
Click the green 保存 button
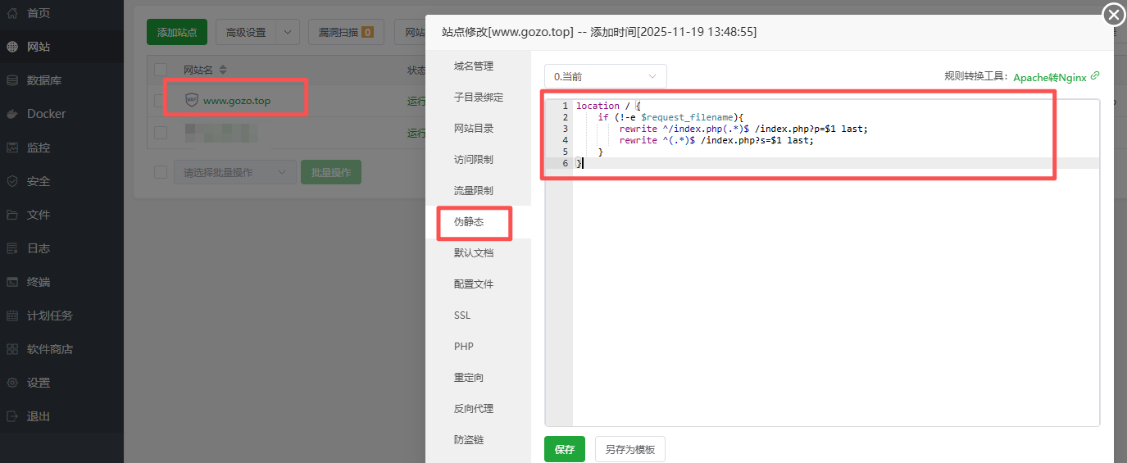pos(564,449)
